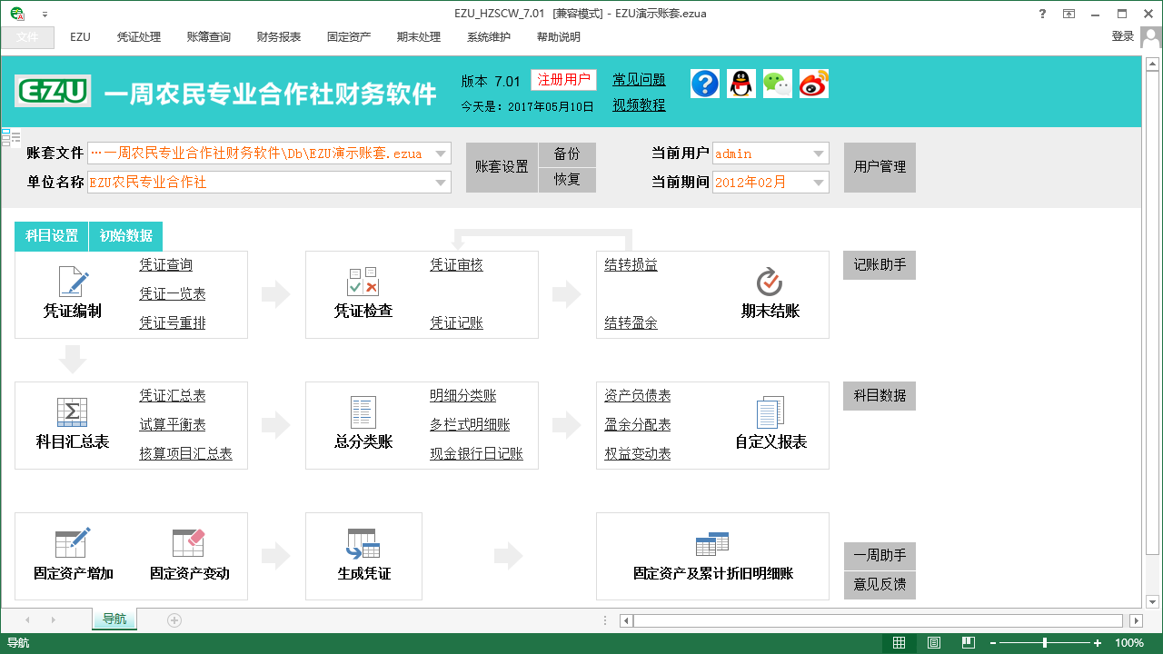Click the 备份 button
The image size is (1163, 654).
pyautogui.click(x=567, y=154)
